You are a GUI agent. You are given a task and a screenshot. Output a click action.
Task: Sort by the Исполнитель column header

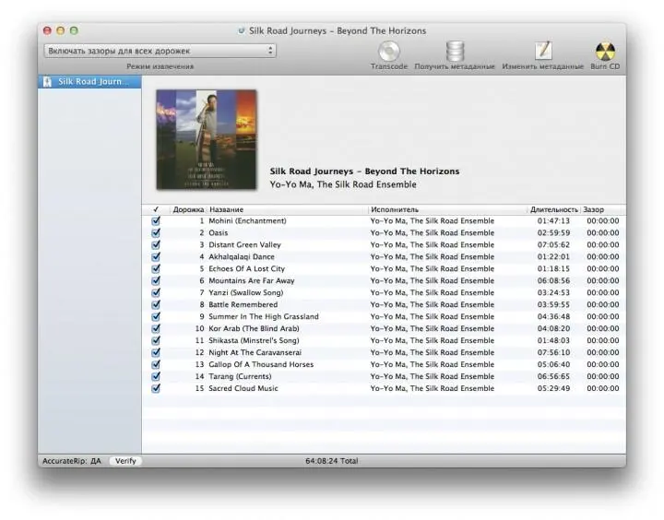pyautogui.click(x=447, y=209)
